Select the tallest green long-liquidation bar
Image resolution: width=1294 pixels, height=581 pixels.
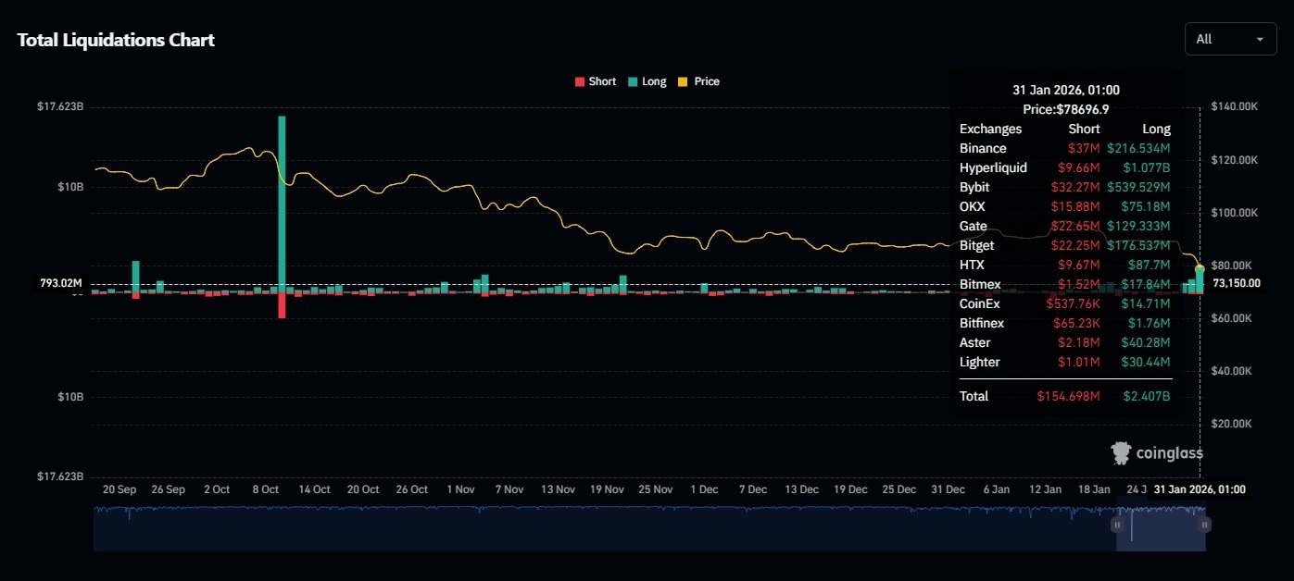coord(282,204)
